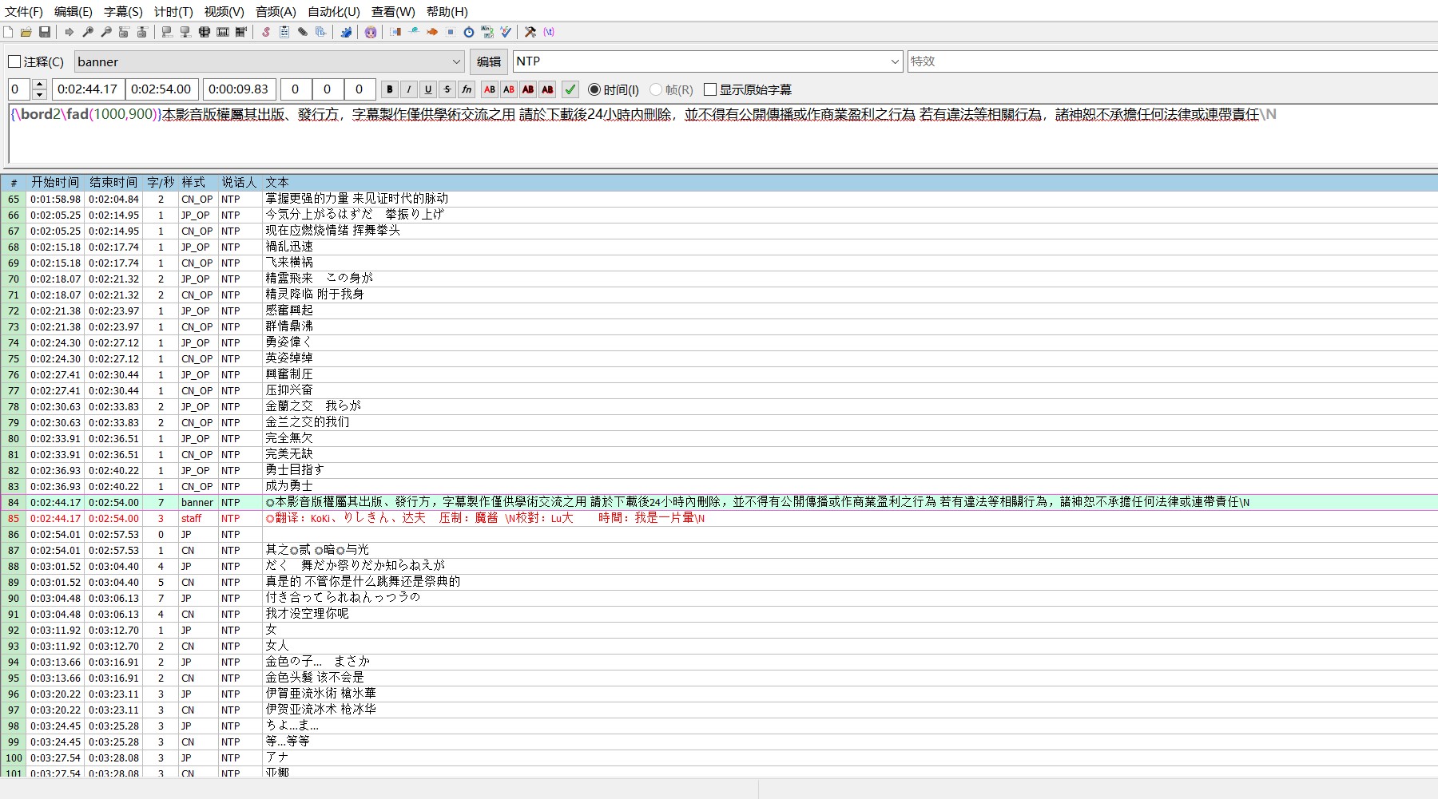
Task: Click the subtitle text edit box
Action: point(723,133)
